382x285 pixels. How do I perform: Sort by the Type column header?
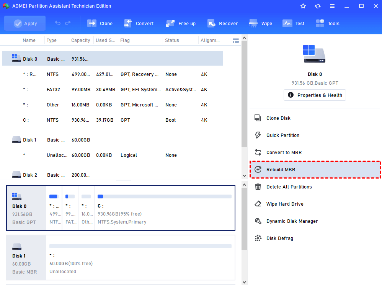pos(52,40)
